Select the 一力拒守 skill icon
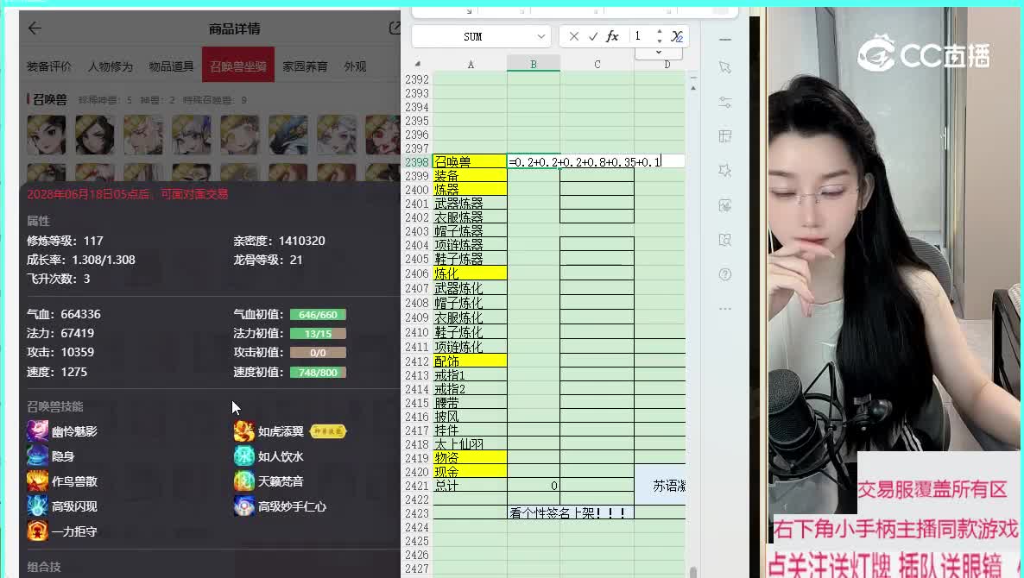The image size is (1024, 578). (x=37, y=531)
